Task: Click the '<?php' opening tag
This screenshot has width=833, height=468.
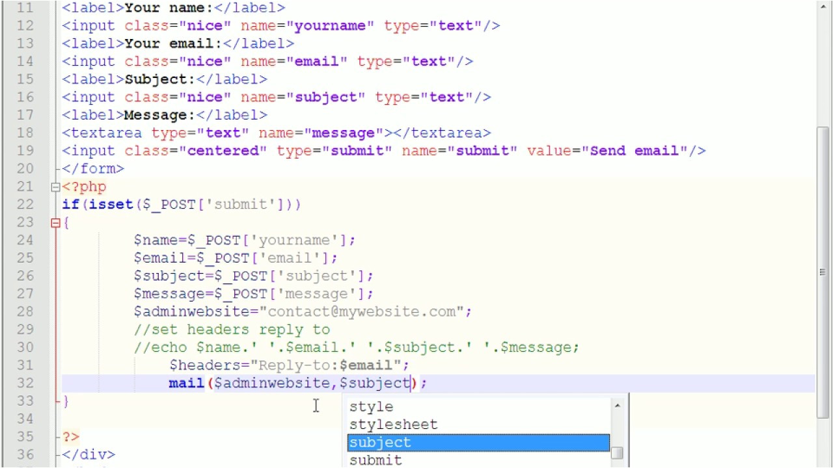Action: pyautogui.click(x=85, y=187)
